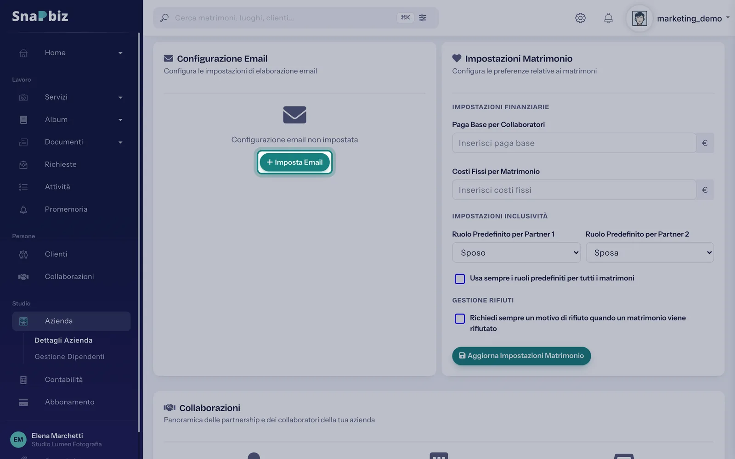
Task: Expand the Documenti submenu arrow
Action: (x=120, y=143)
